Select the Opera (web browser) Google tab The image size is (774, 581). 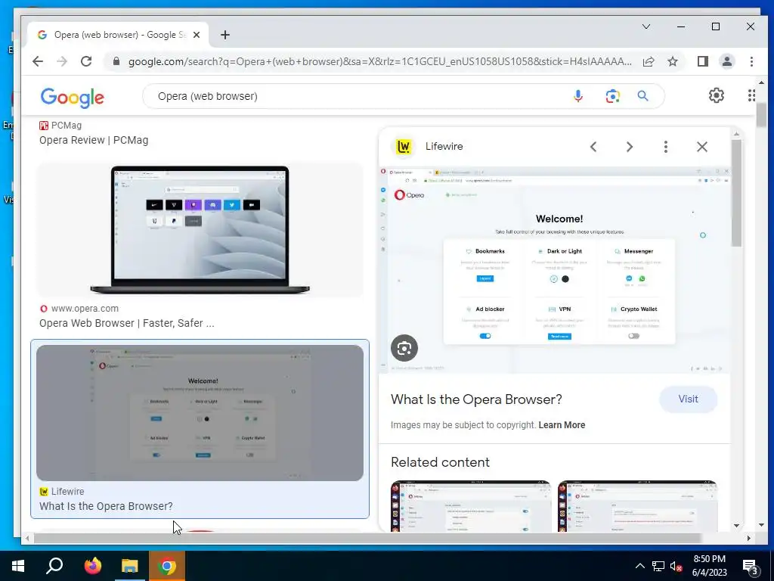[117, 35]
